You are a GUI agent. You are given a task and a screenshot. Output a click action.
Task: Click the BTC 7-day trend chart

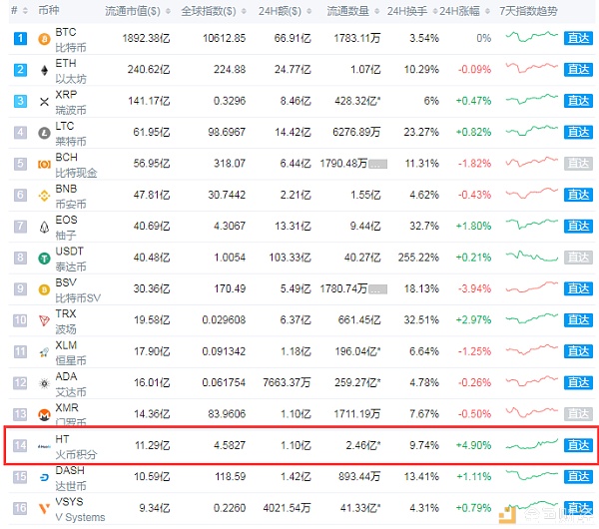[531, 37]
